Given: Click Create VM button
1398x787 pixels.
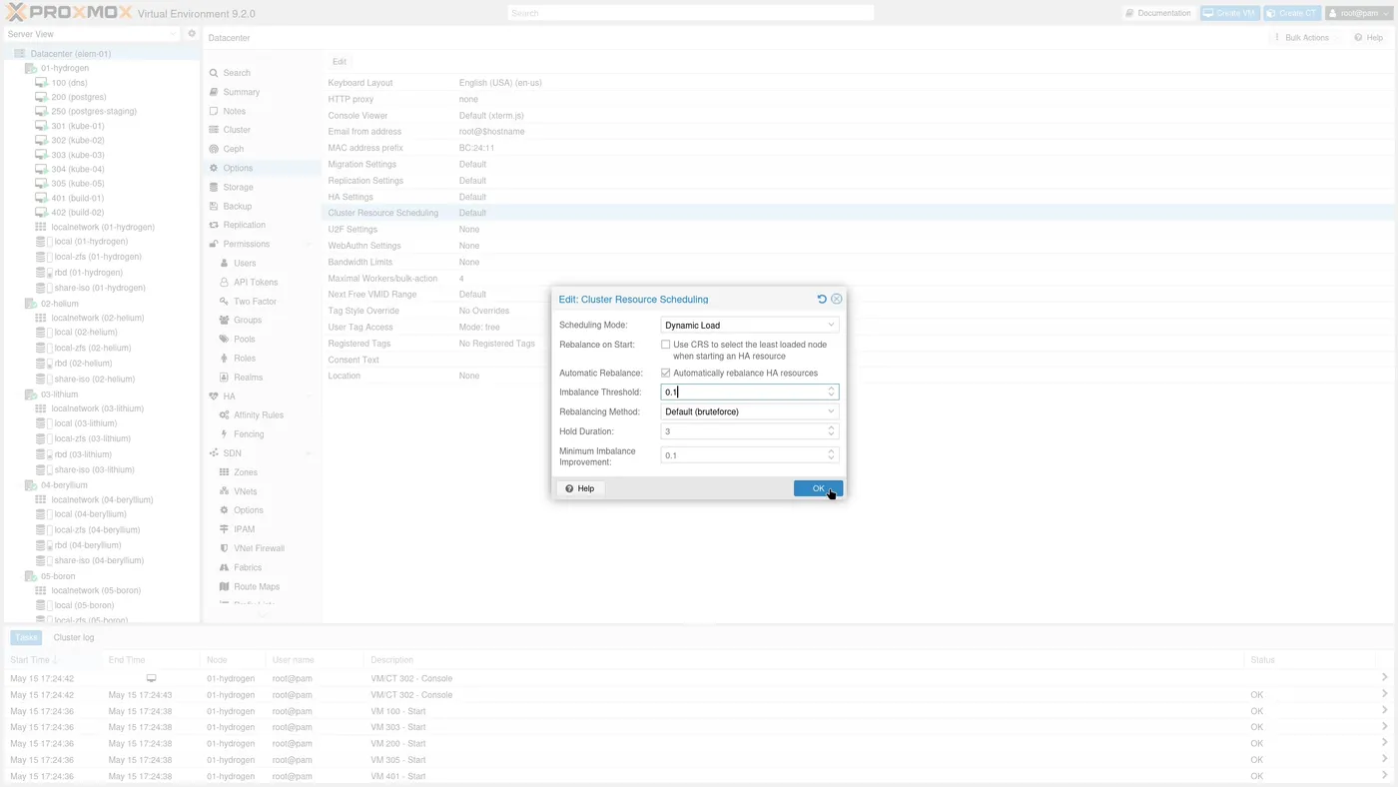Looking at the screenshot, I should point(1229,13).
